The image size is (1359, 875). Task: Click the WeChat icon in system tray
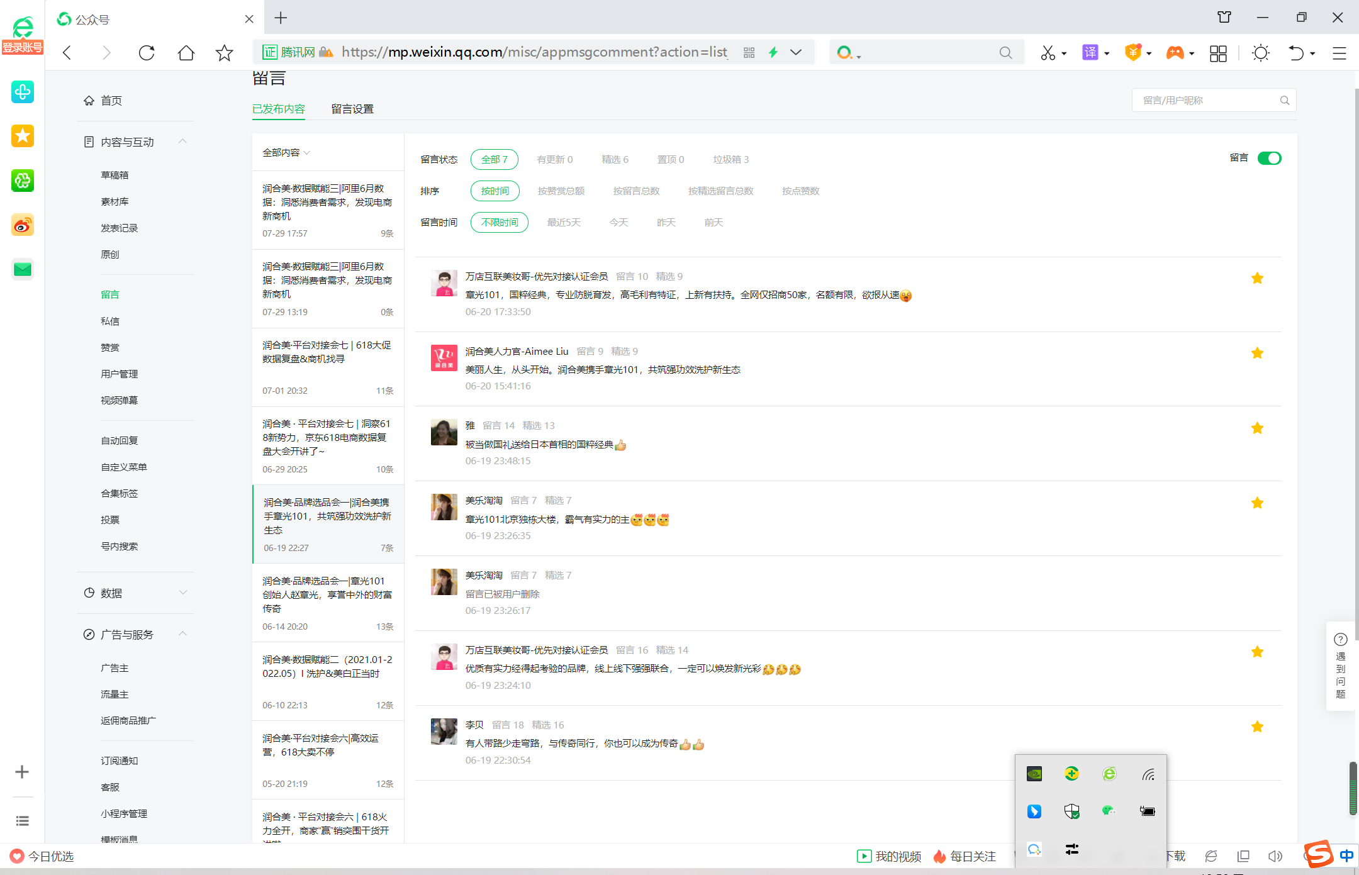coord(1109,811)
